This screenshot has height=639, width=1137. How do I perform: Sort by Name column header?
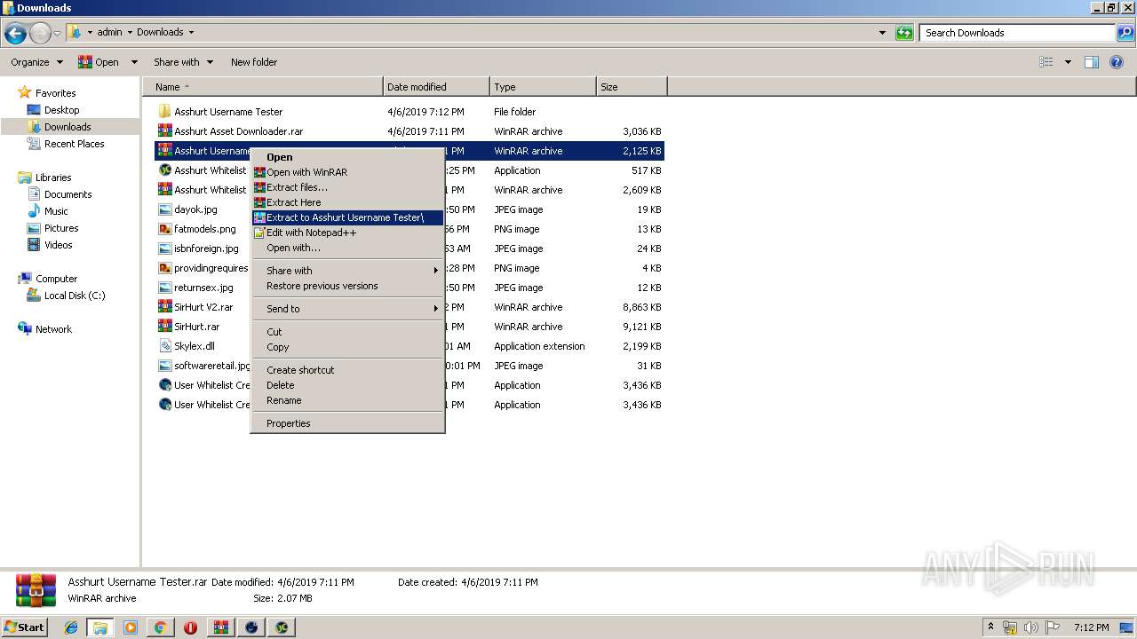coord(263,87)
